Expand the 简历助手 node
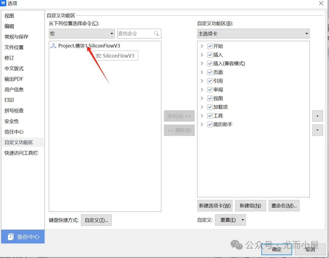The width and height of the screenshot is (329, 258). click(202, 124)
